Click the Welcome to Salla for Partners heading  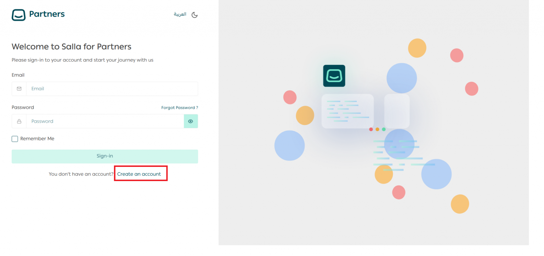[72, 47]
